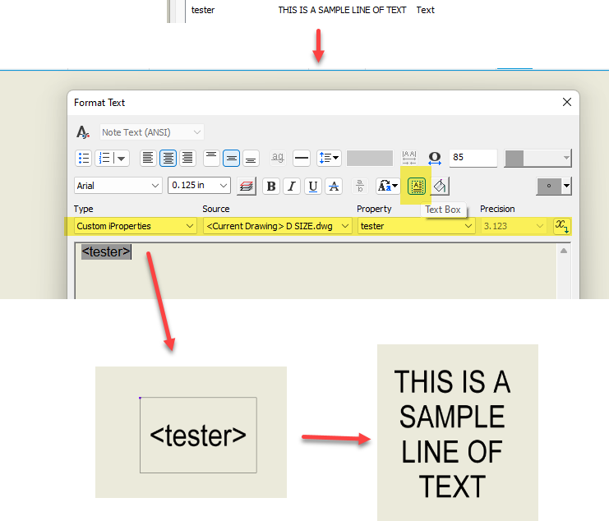
Task: Click the 'tester' property name cell
Action: click(x=203, y=10)
